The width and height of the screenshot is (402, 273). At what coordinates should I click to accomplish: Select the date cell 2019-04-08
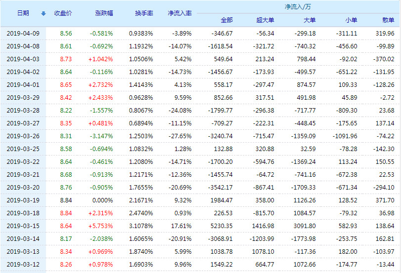23,46
